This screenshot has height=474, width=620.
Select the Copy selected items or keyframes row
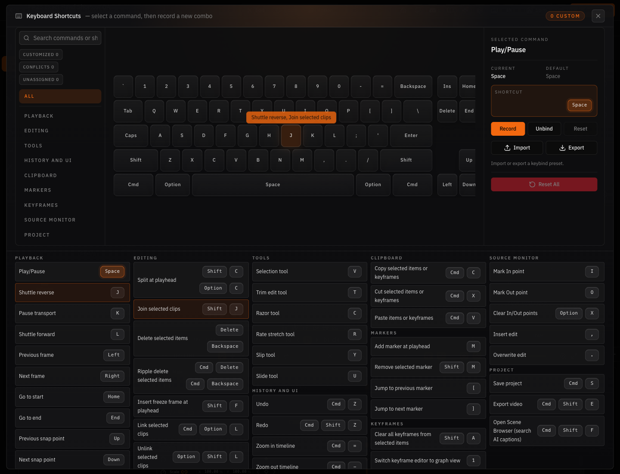coord(428,273)
